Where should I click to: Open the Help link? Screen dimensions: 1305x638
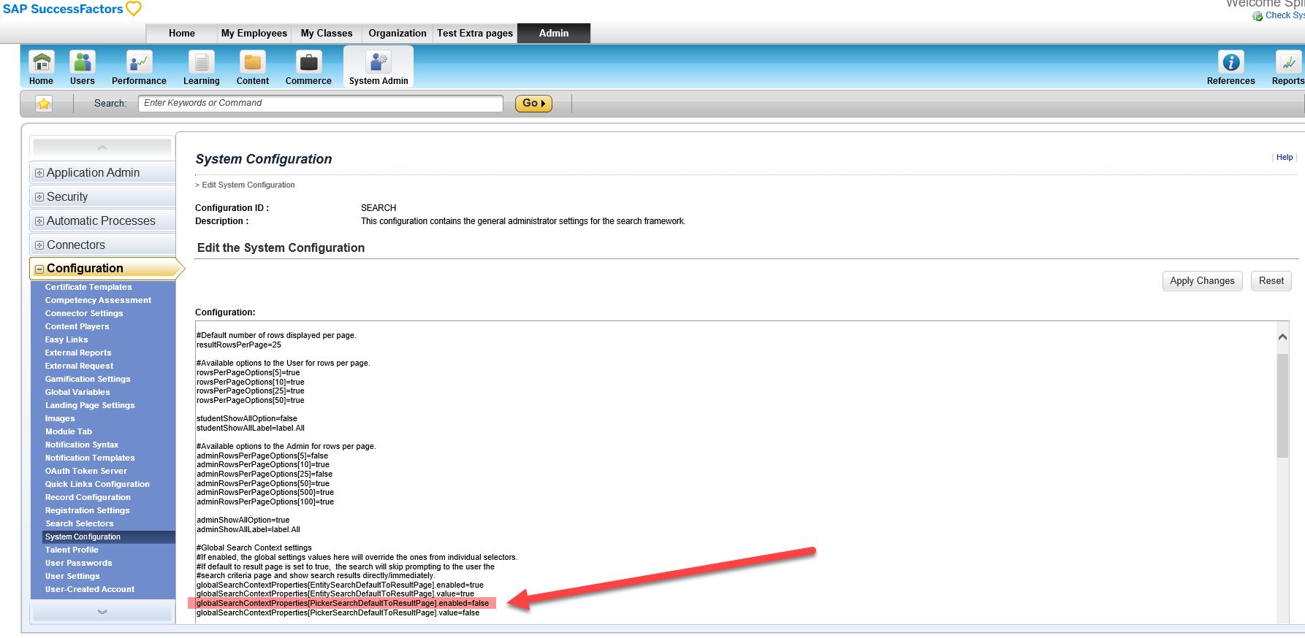(x=1285, y=157)
